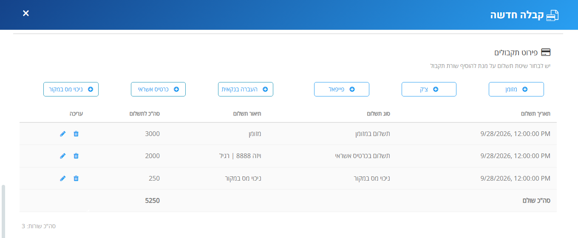The width and height of the screenshot is (578, 238).
Task: Click the פירוט תקבולים heading
Action: (x=516, y=53)
